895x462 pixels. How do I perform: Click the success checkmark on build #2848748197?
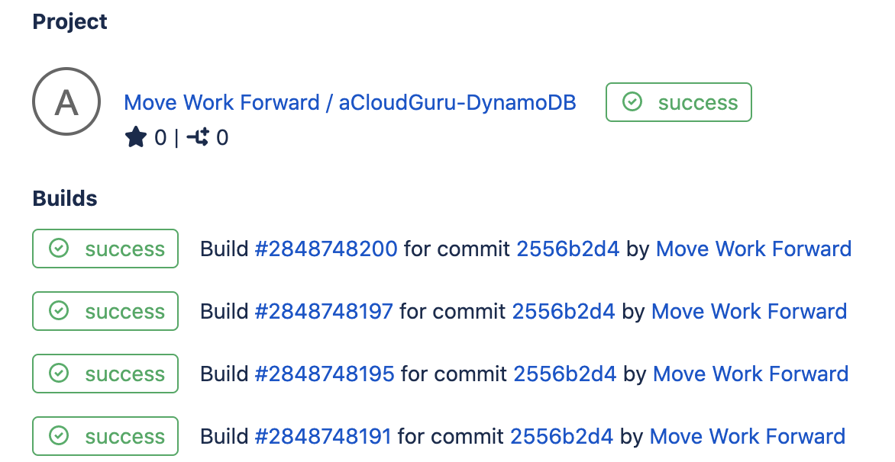pos(60,311)
